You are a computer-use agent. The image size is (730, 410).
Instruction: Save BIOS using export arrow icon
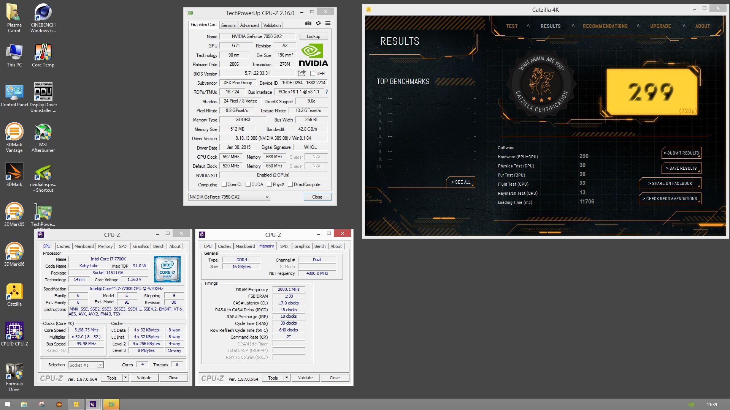point(302,73)
